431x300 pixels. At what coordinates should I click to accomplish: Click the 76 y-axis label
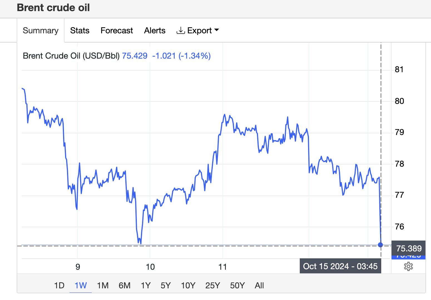click(x=399, y=226)
